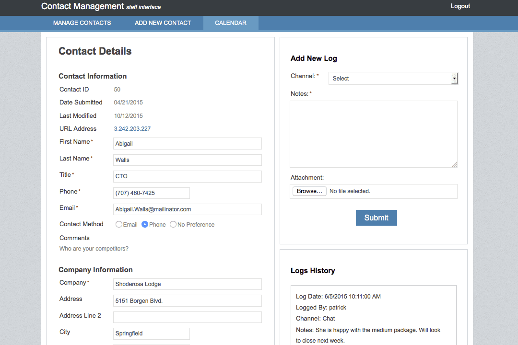Choose the No Preference radio option

[173, 224]
